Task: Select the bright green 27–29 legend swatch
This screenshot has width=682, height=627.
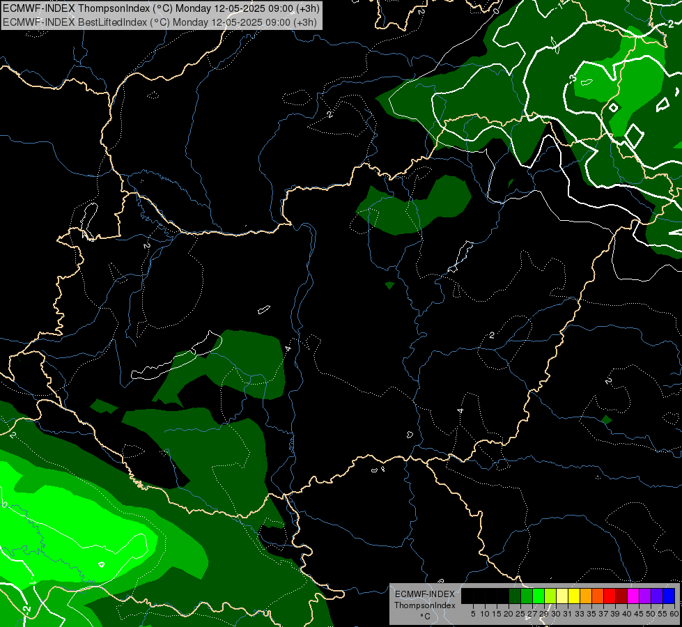Action: click(x=538, y=596)
